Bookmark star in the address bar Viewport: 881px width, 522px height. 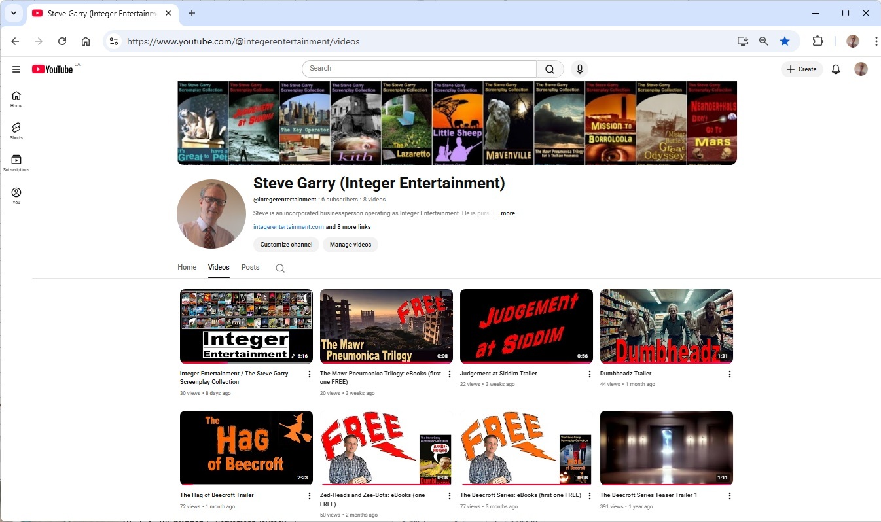click(785, 41)
